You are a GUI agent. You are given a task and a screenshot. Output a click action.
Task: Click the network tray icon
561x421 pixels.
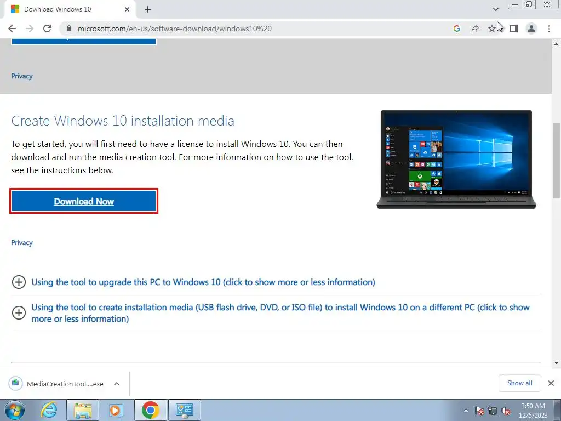[x=493, y=411]
